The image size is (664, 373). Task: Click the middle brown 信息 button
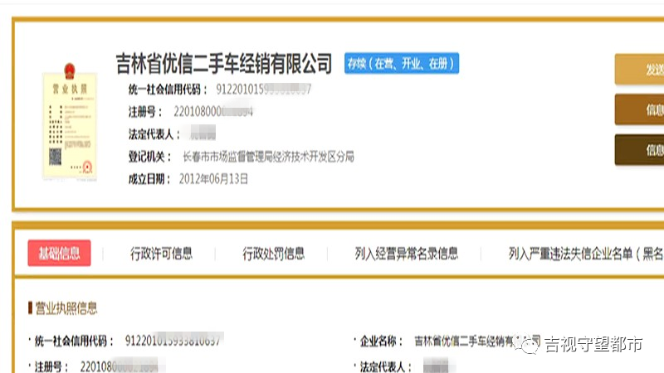pyautogui.click(x=639, y=109)
